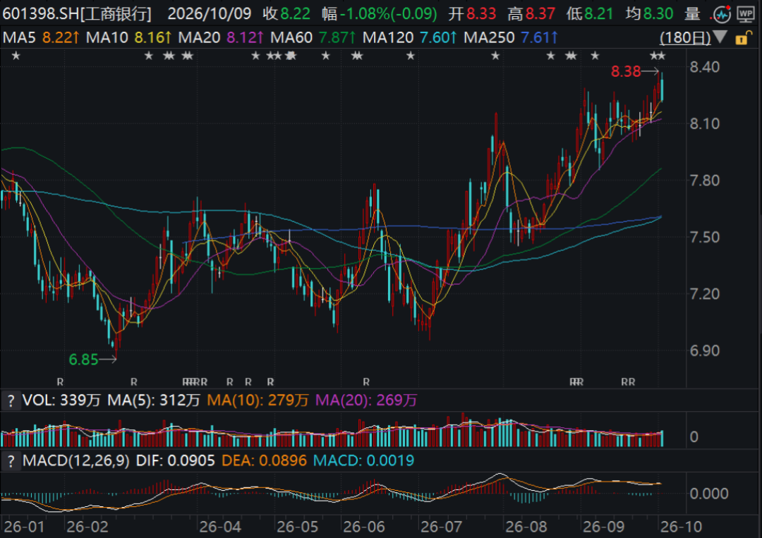762x538 pixels.
Task: Click the DIF: 0.0905 value
Action: click(176, 461)
